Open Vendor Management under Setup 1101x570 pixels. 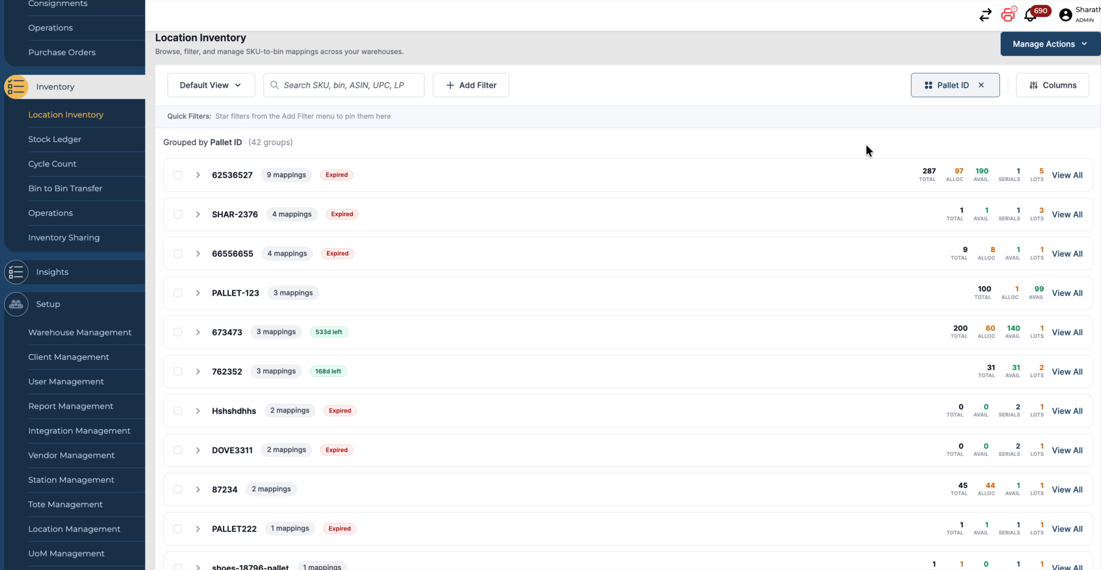tap(71, 455)
